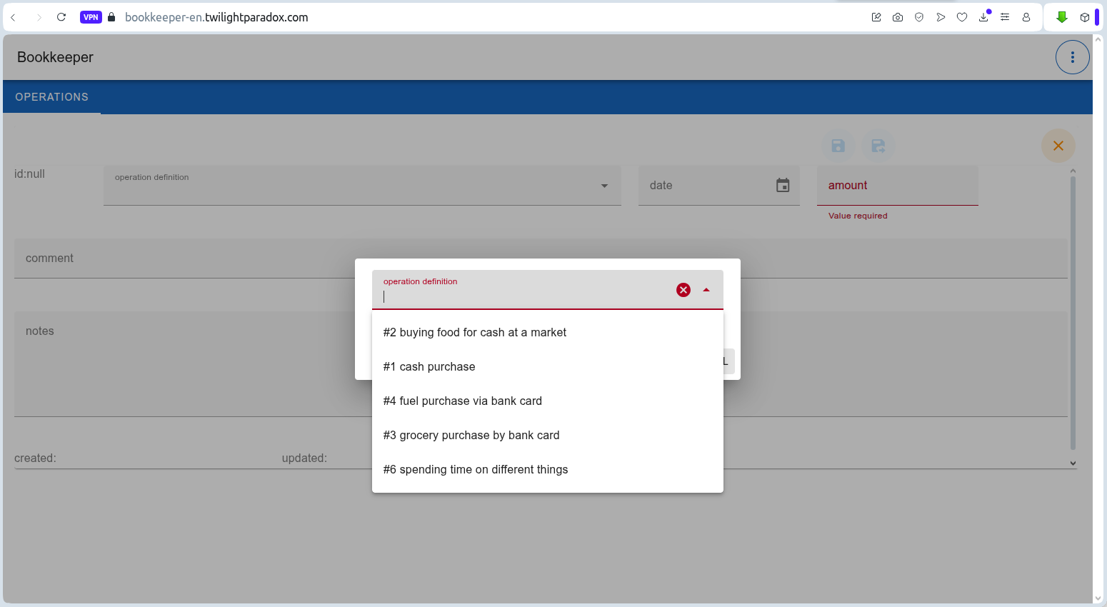Viewport: 1107px width, 607px height.
Task: Expand the background operation definition dropdown
Action: (x=604, y=186)
